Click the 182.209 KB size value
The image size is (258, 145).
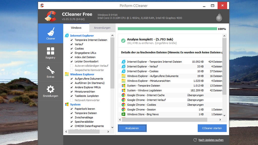(197, 90)
